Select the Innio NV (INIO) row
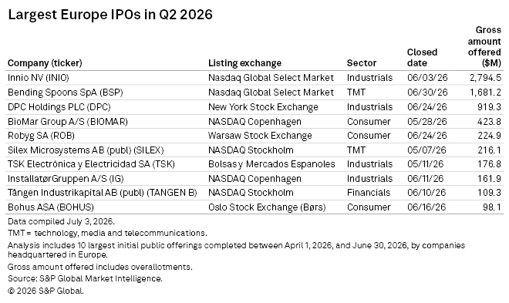Viewport: 509px width, 303px height. pos(254,78)
